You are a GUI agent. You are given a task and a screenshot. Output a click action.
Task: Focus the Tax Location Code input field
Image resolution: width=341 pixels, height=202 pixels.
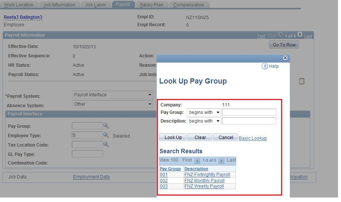(x=87, y=145)
